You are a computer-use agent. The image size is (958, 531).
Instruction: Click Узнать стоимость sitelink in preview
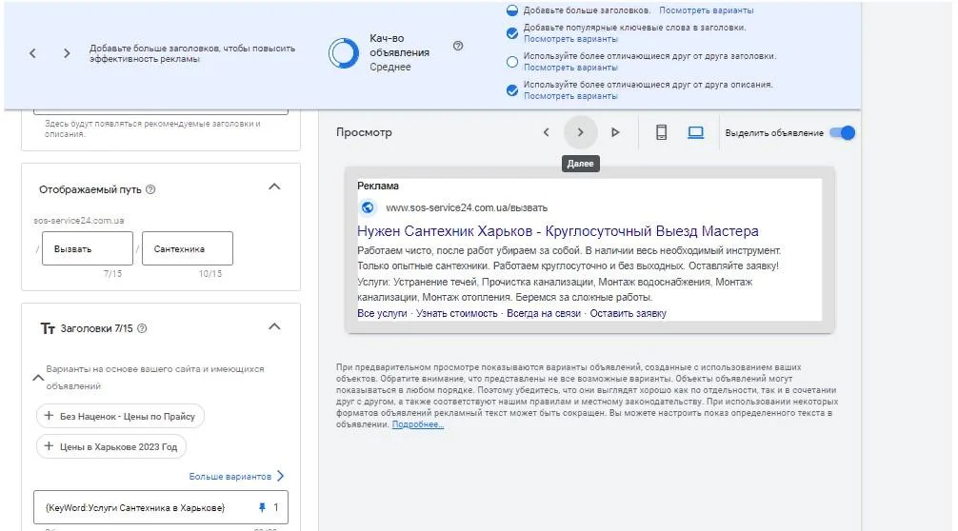[x=456, y=313]
